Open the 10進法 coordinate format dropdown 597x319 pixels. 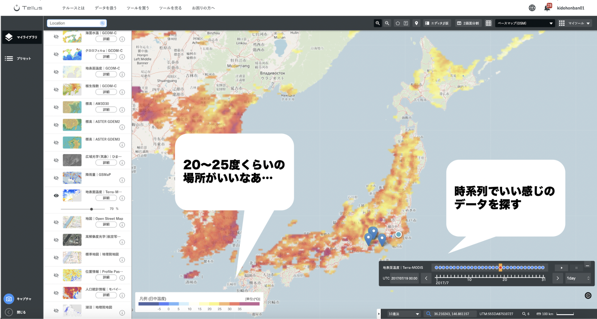tap(403, 314)
